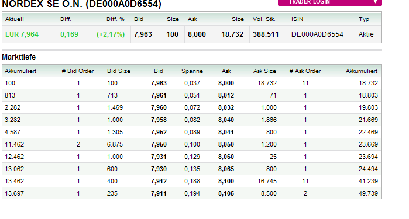The height and width of the screenshot is (219, 409).
Task: Click accumulated ask value 49.739
Action: [368, 193]
